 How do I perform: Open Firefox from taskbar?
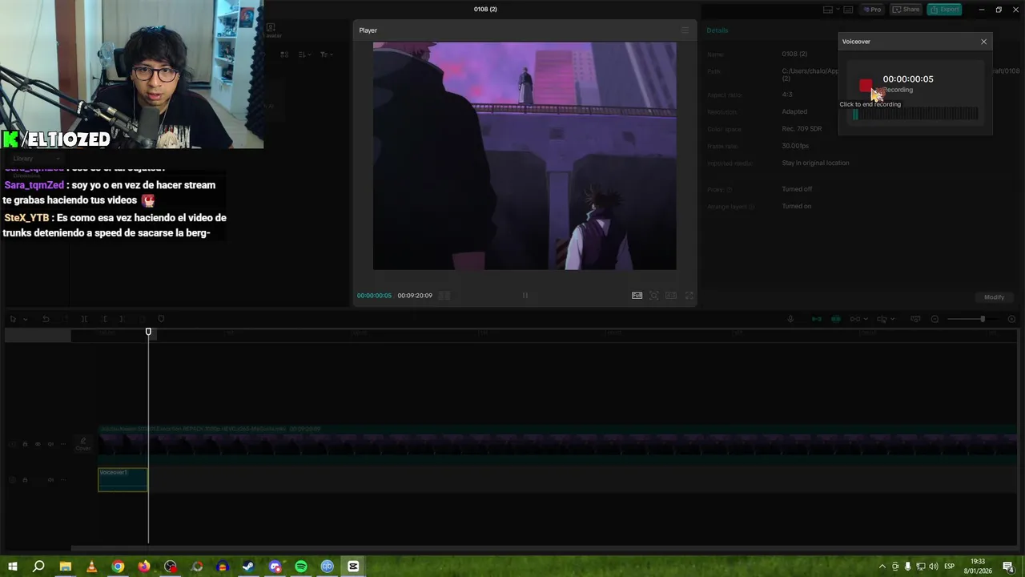144,567
